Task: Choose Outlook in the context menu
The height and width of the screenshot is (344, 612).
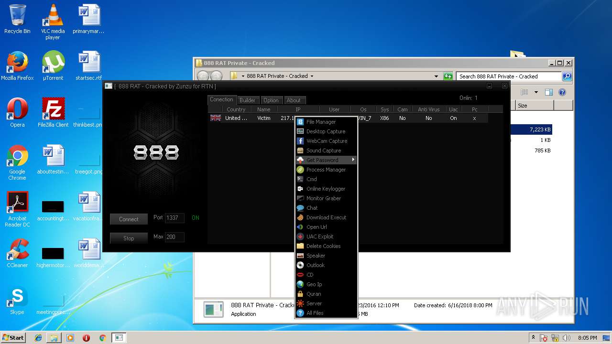Action: 326,265
